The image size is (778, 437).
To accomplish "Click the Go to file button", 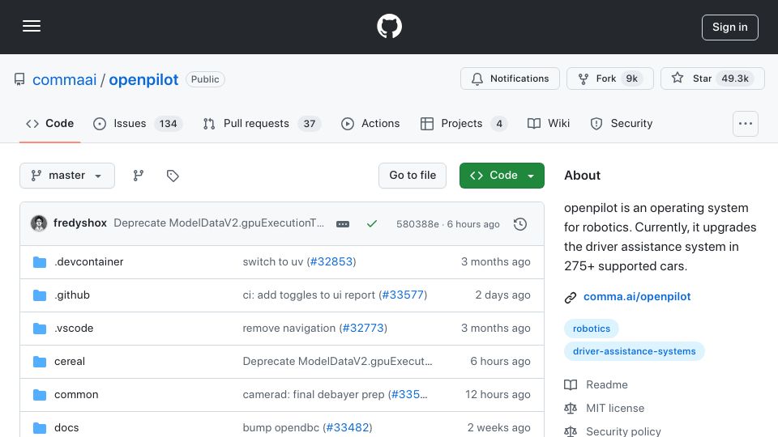I will 413,176.
